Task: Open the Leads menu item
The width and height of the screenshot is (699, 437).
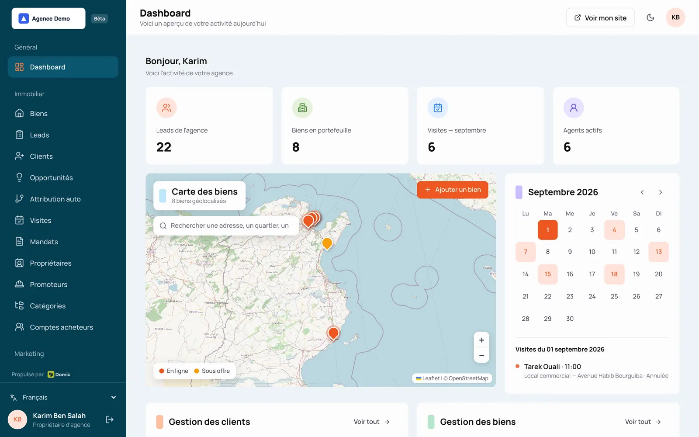Action: pyautogui.click(x=63, y=135)
